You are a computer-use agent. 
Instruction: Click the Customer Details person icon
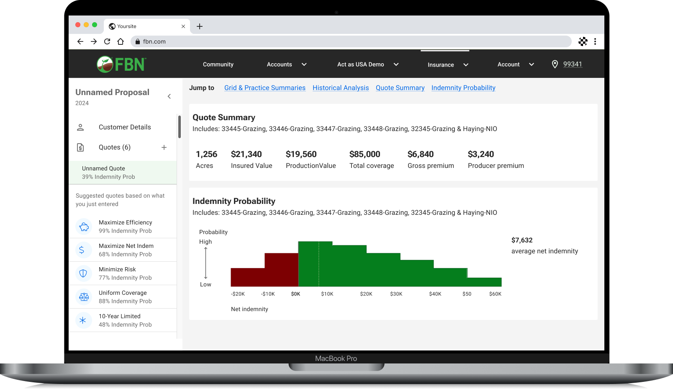tap(80, 127)
